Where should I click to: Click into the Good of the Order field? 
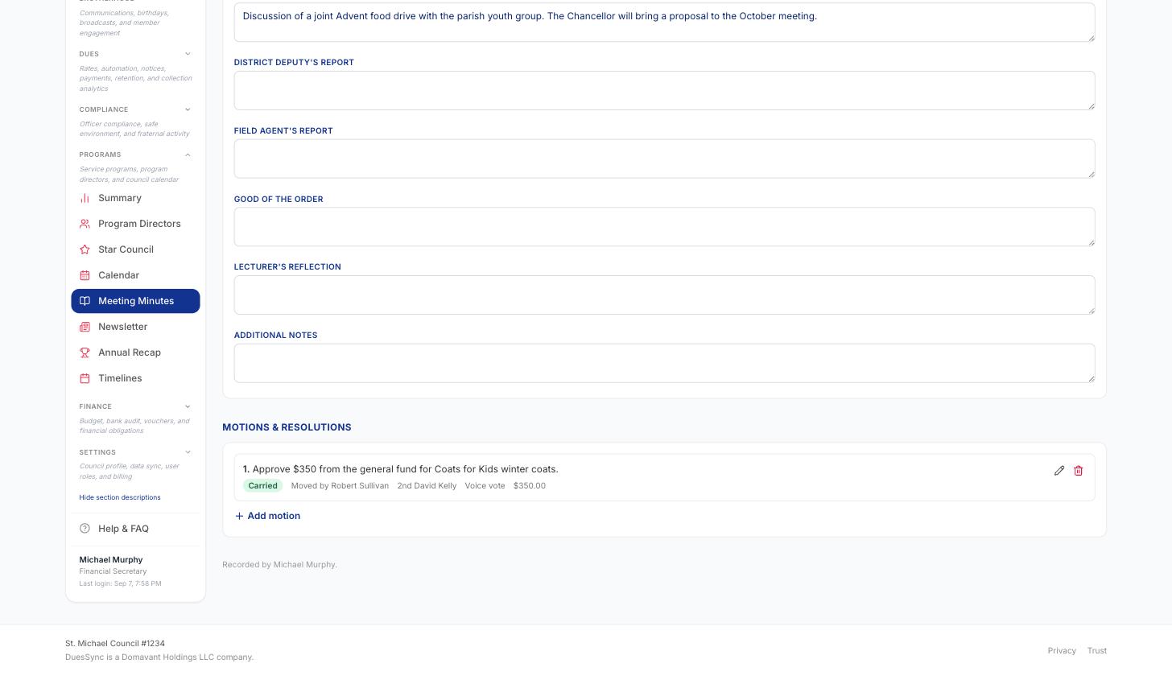(x=664, y=227)
